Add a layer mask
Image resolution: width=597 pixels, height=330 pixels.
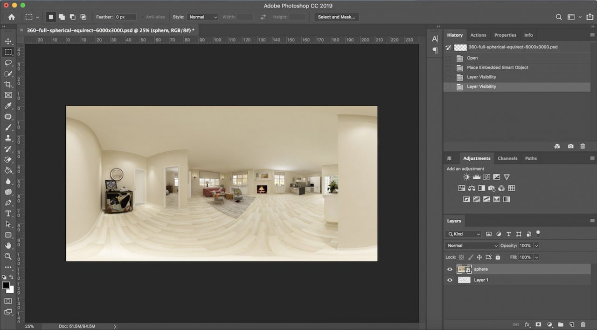539,324
